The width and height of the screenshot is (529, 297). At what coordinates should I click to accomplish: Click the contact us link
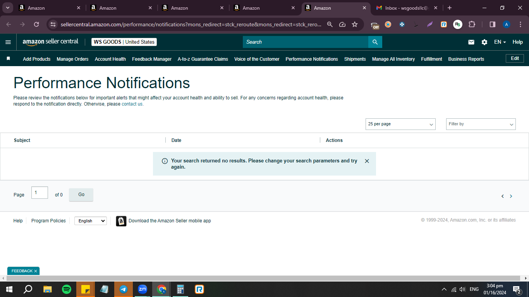[132, 104]
